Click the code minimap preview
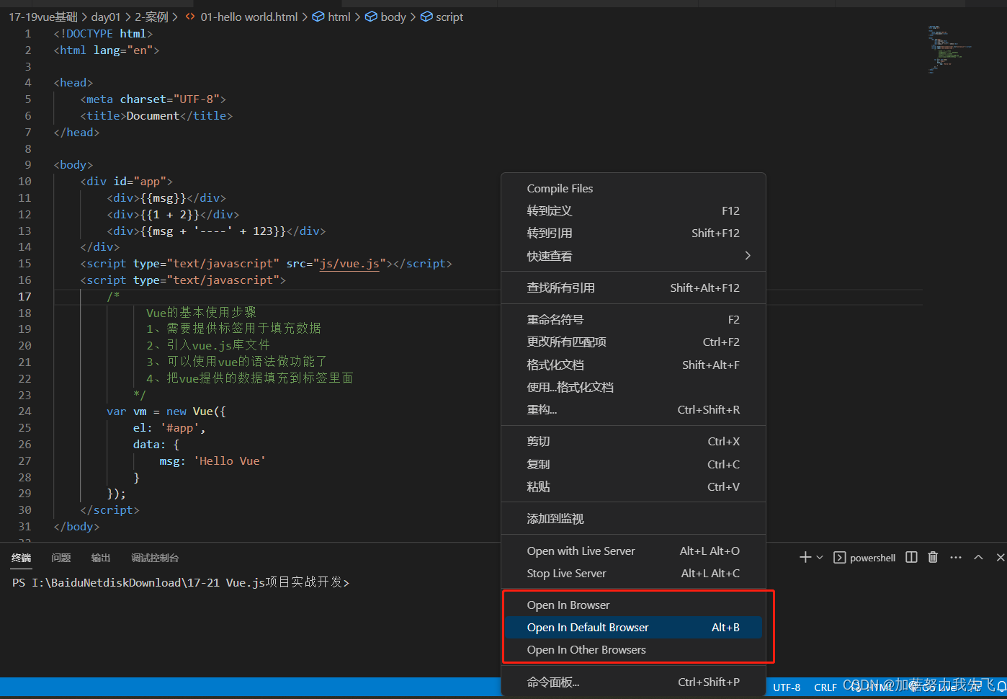The width and height of the screenshot is (1007, 699). click(x=950, y=49)
